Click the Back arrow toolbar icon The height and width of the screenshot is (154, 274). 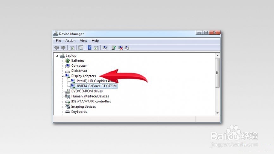click(x=57, y=47)
